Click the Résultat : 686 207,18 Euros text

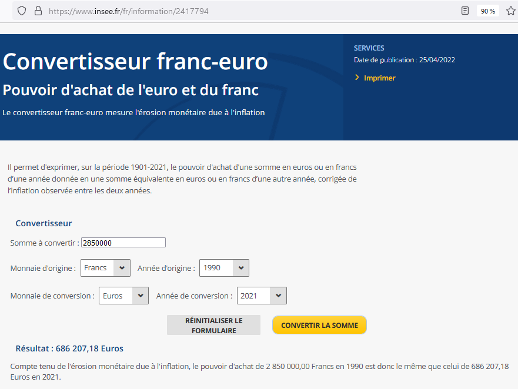(69, 348)
